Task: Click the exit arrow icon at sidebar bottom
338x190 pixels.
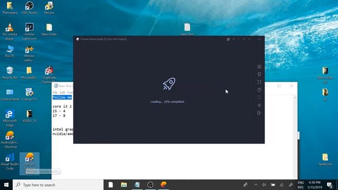Action: pos(259,113)
